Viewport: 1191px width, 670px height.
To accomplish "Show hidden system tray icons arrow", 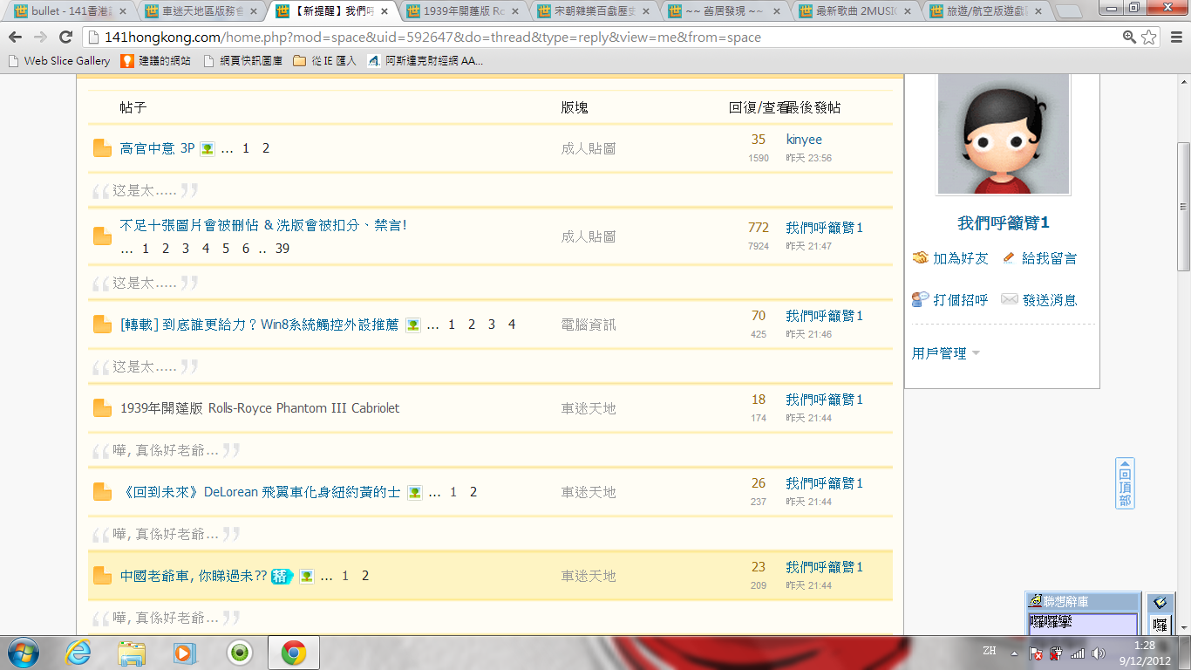I will point(1014,653).
